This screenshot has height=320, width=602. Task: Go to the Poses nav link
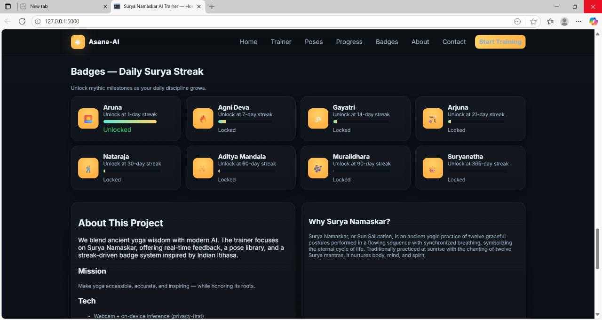click(x=314, y=42)
